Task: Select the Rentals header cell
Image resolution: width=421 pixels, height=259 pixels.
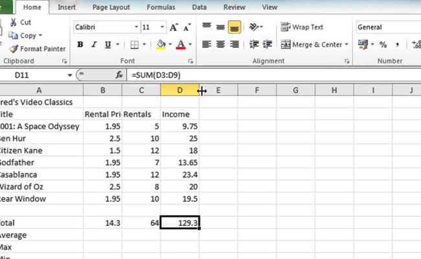Action: (x=141, y=115)
